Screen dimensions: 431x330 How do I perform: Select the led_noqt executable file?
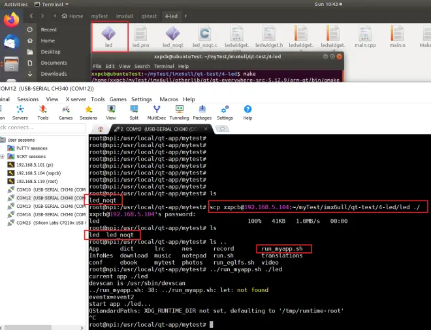(173, 37)
